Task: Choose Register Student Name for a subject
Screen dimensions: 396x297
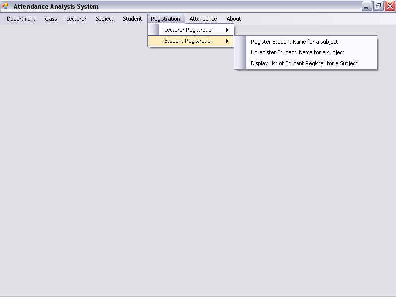Action: click(294, 42)
